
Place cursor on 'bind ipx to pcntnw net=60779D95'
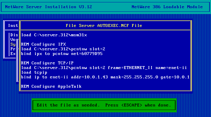click(x=62, y=54)
